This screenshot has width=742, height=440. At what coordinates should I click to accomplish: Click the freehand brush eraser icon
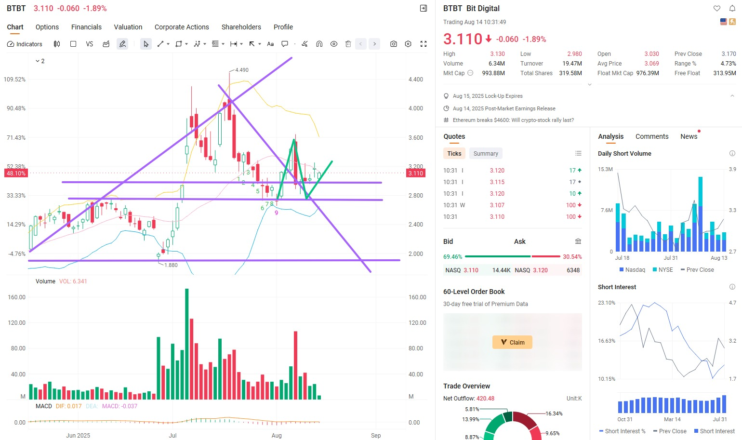(x=305, y=44)
